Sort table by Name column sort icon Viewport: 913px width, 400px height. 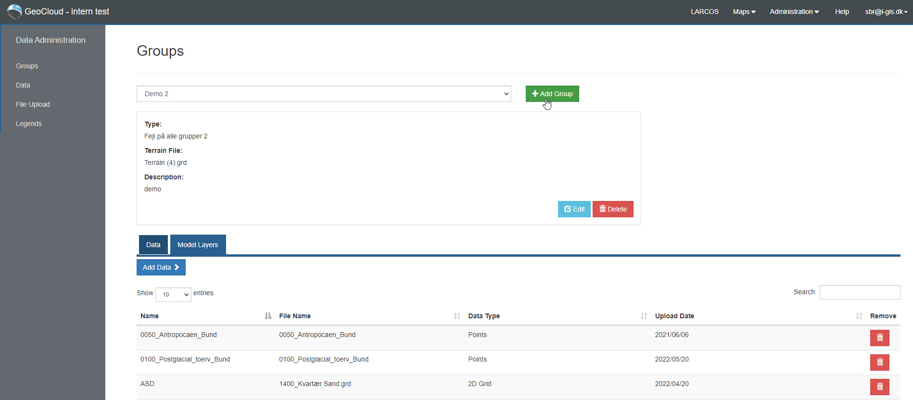pyautogui.click(x=268, y=316)
